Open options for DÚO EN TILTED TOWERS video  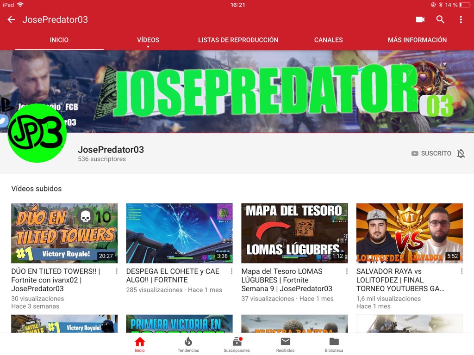[117, 271]
